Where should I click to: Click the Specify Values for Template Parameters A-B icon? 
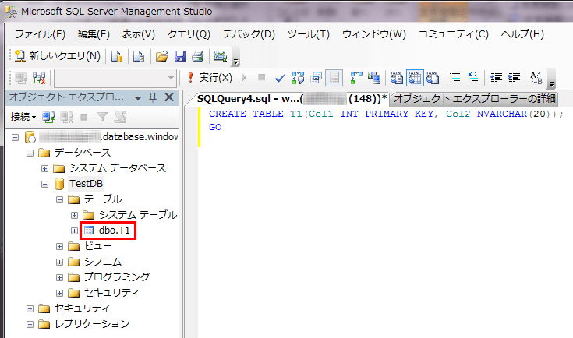536,78
